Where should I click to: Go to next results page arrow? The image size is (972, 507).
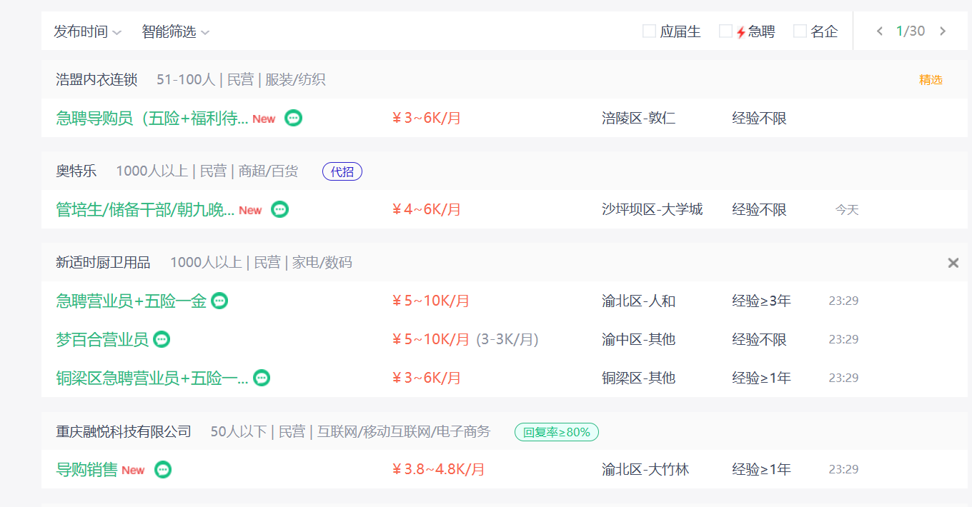(943, 31)
